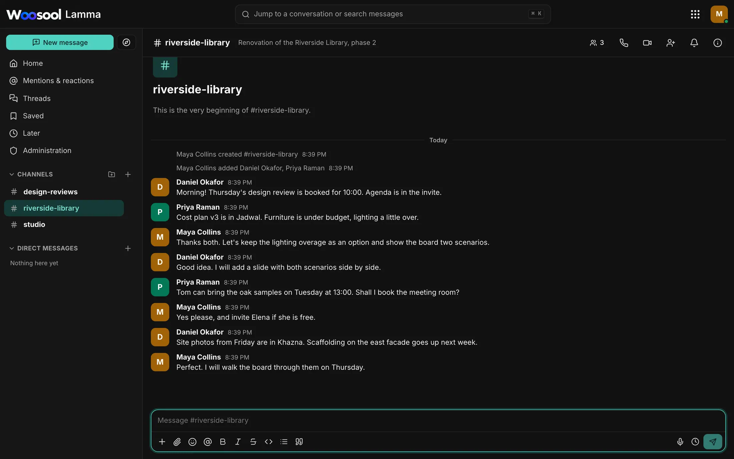The image size is (734, 459).
Task: Open the M user avatar menu
Action: pyautogui.click(x=719, y=14)
